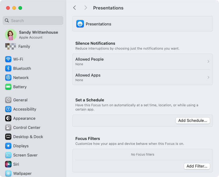The image size is (219, 177).
Task: Open Desktop & Dock settings
Action: tap(24, 137)
